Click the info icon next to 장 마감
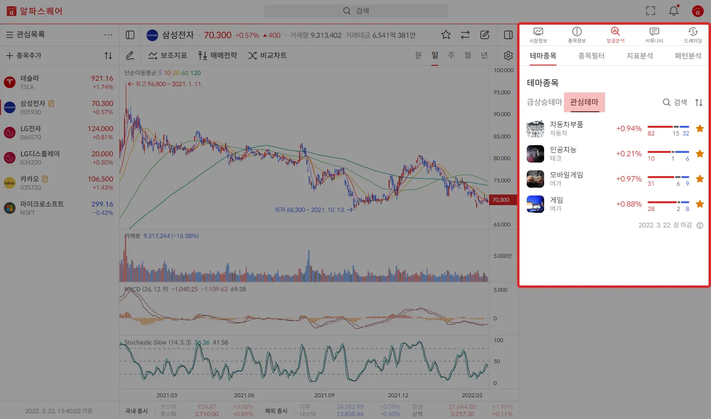Viewport: 711px width, 419px height. (x=700, y=225)
